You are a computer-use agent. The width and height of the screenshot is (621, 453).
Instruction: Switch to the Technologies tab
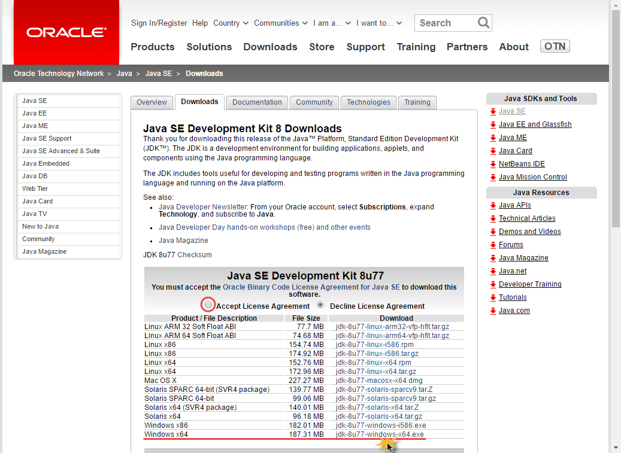(x=368, y=102)
